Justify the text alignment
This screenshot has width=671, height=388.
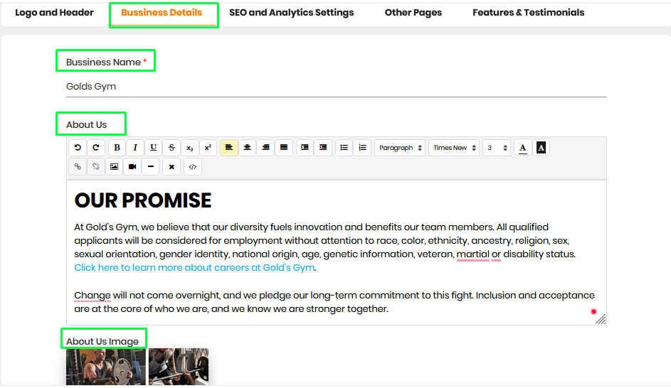(x=284, y=148)
